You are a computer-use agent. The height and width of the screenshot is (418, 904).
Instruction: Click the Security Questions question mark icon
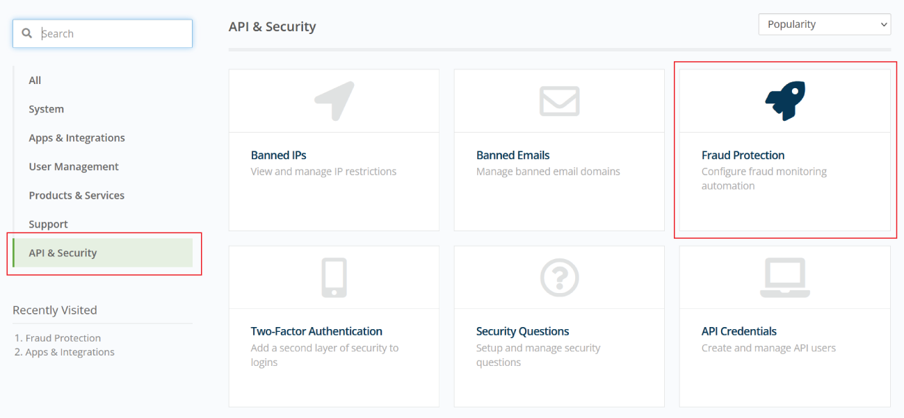click(x=559, y=278)
